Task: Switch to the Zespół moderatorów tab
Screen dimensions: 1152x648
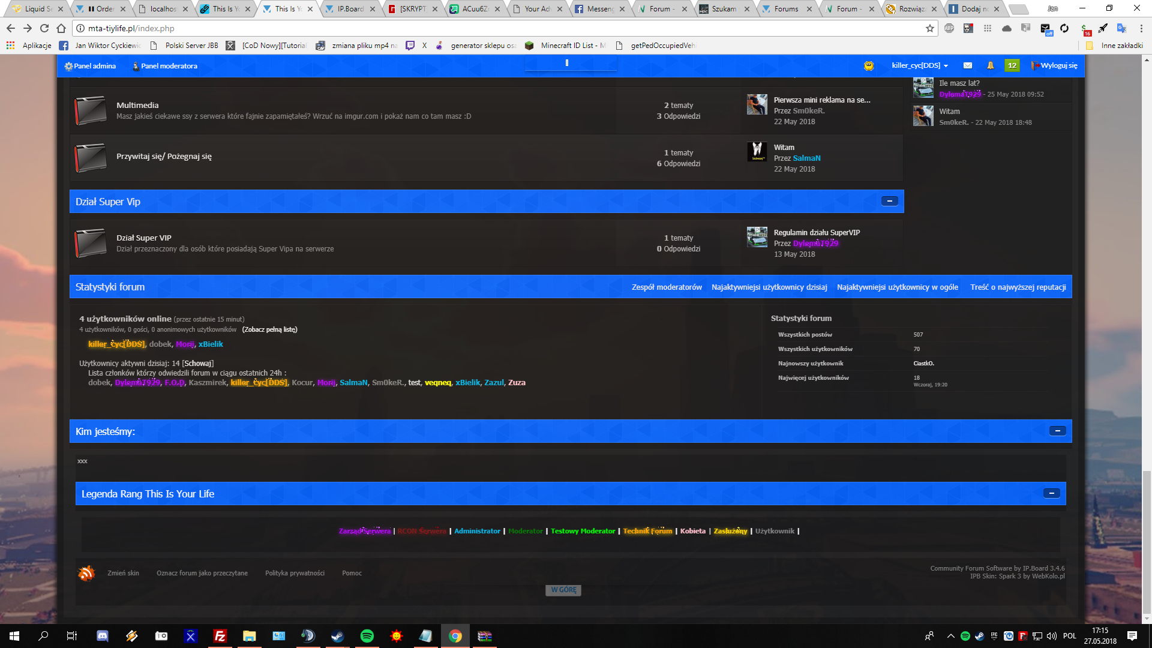Action: point(667,287)
